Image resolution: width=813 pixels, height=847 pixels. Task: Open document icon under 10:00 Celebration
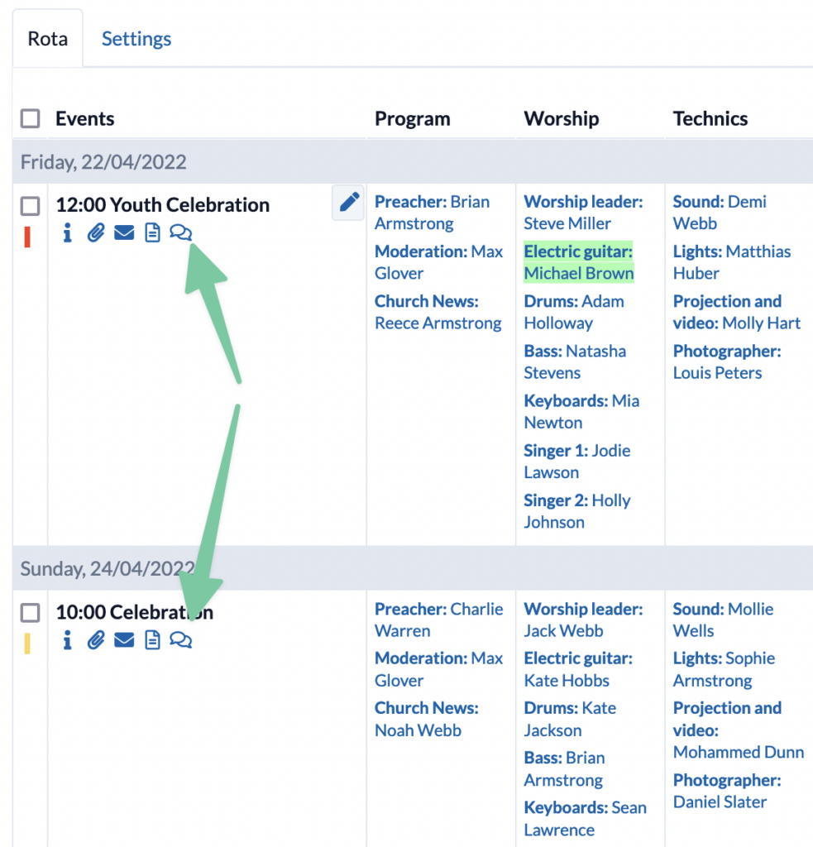pos(153,640)
